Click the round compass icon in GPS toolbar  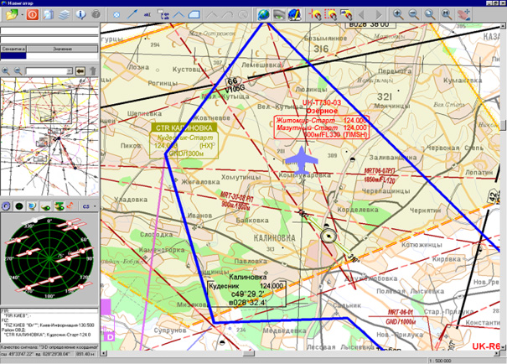[6, 205]
